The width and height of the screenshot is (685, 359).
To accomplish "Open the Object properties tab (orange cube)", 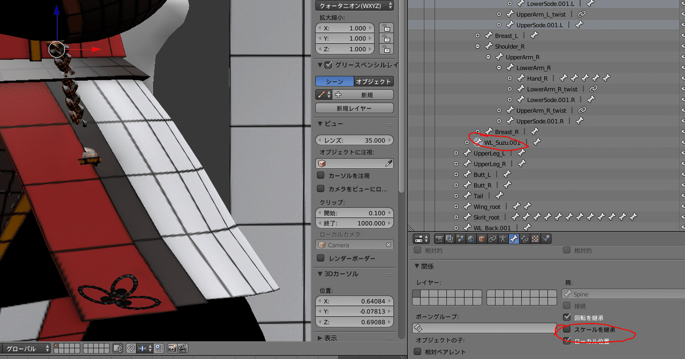I will (482, 239).
